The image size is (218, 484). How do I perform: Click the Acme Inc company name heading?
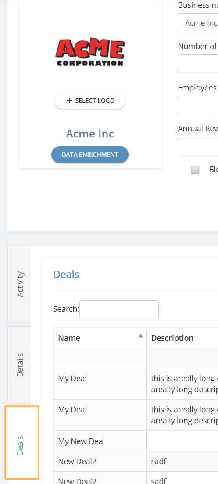pos(90,134)
